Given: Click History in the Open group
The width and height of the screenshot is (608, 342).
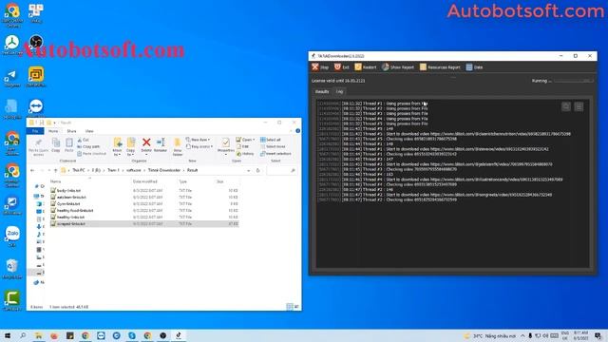Looking at the screenshot, I should (x=245, y=154).
